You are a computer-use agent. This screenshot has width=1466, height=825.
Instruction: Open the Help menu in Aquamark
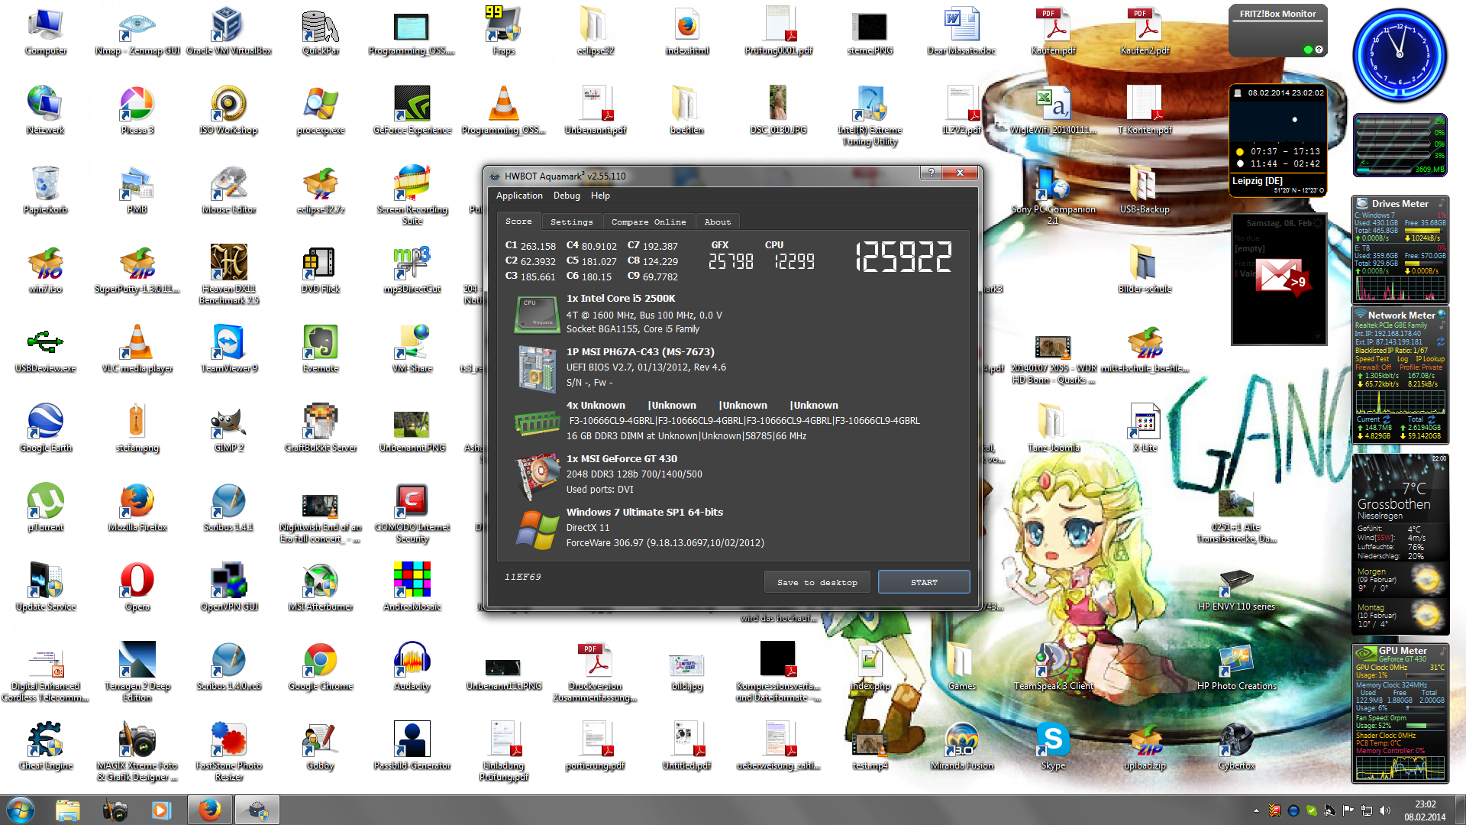tap(600, 196)
